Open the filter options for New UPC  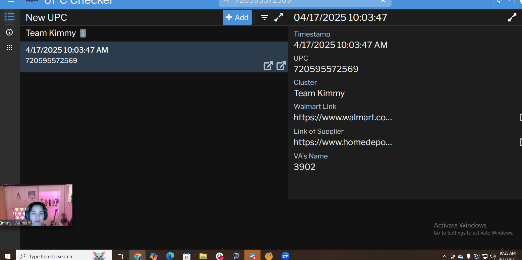[265, 17]
